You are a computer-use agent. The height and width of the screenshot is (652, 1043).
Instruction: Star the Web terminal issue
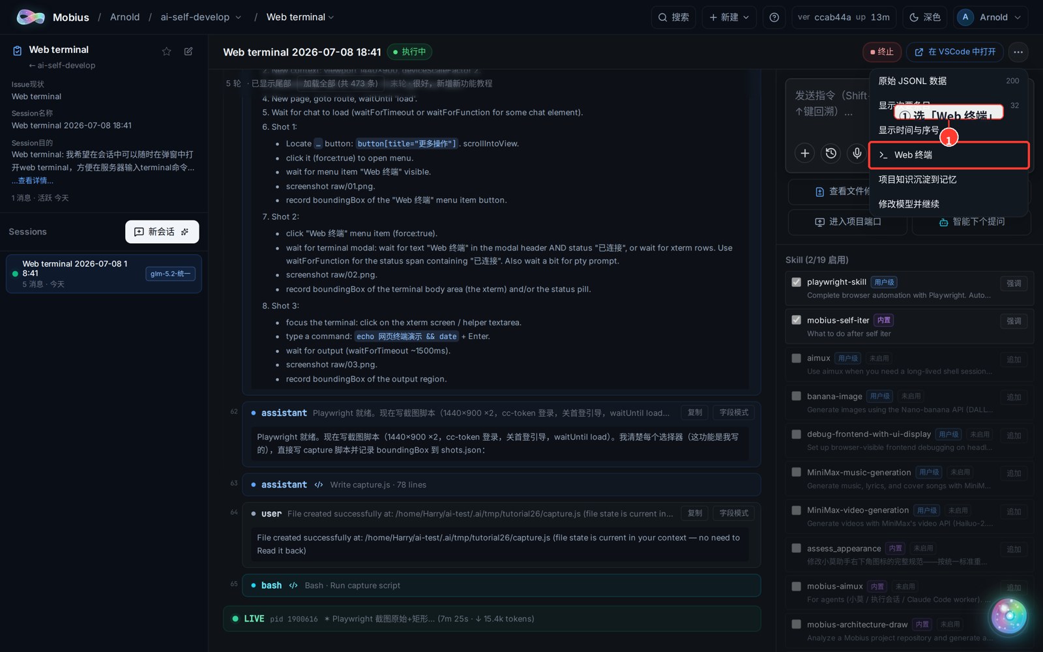(x=167, y=52)
